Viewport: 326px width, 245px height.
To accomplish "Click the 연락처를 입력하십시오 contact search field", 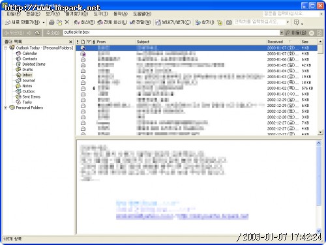I will (x=259, y=22).
